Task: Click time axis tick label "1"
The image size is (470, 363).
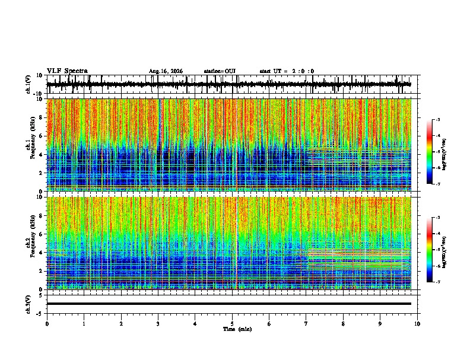Action: tap(84, 324)
